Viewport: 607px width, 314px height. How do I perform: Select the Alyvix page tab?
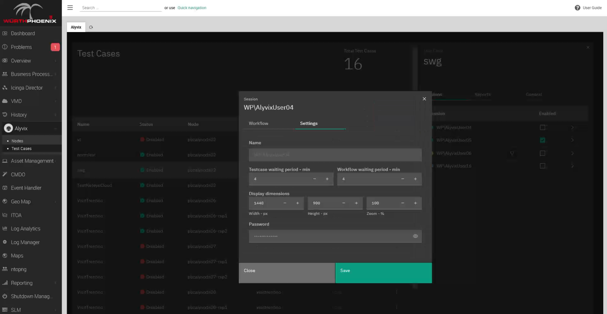(x=76, y=27)
